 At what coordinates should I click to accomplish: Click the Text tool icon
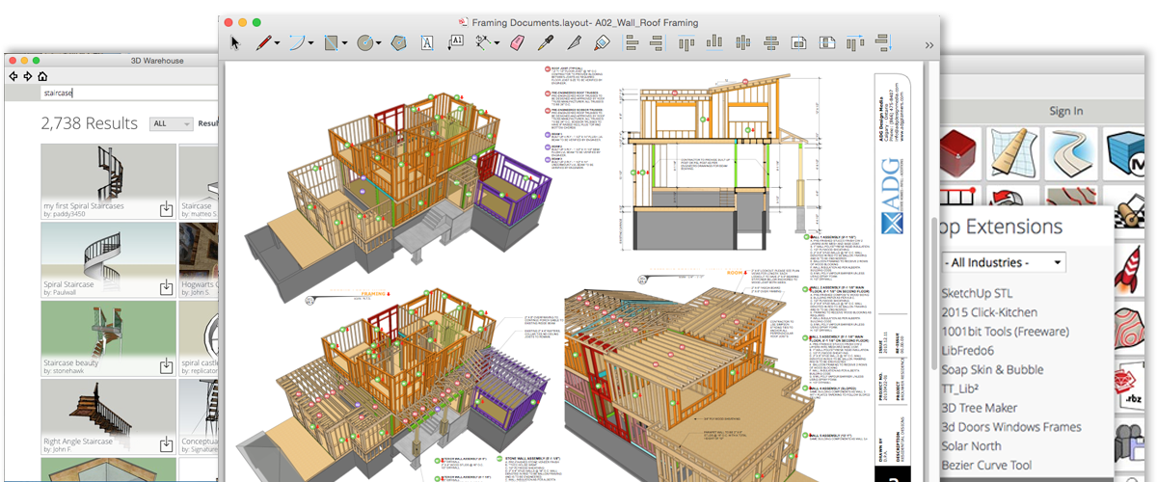428,42
